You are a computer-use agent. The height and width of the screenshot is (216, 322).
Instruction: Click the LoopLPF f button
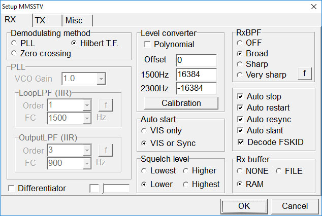tap(106, 105)
